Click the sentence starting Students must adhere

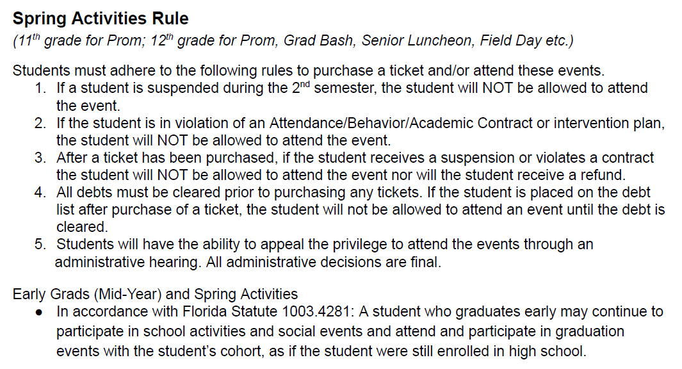[308, 70]
